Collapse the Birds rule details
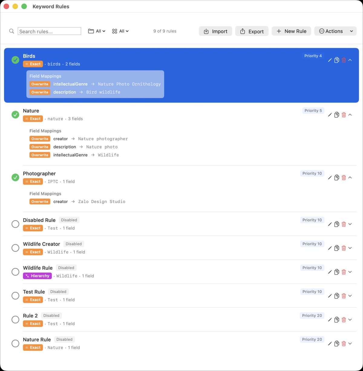The width and height of the screenshot is (363, 371). [x=350, y=60]
